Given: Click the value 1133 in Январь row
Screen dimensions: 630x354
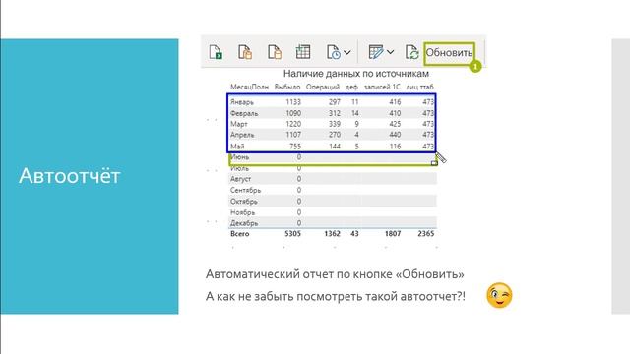Looking at the screenshot, I should pyautogui.click(x=293, y=102).
